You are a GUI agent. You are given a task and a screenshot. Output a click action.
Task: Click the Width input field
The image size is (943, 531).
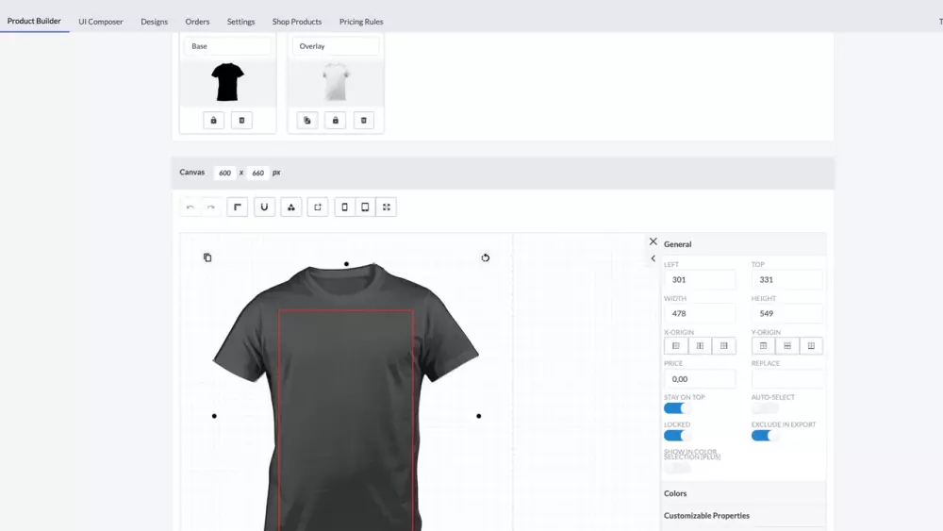point(700,313)
